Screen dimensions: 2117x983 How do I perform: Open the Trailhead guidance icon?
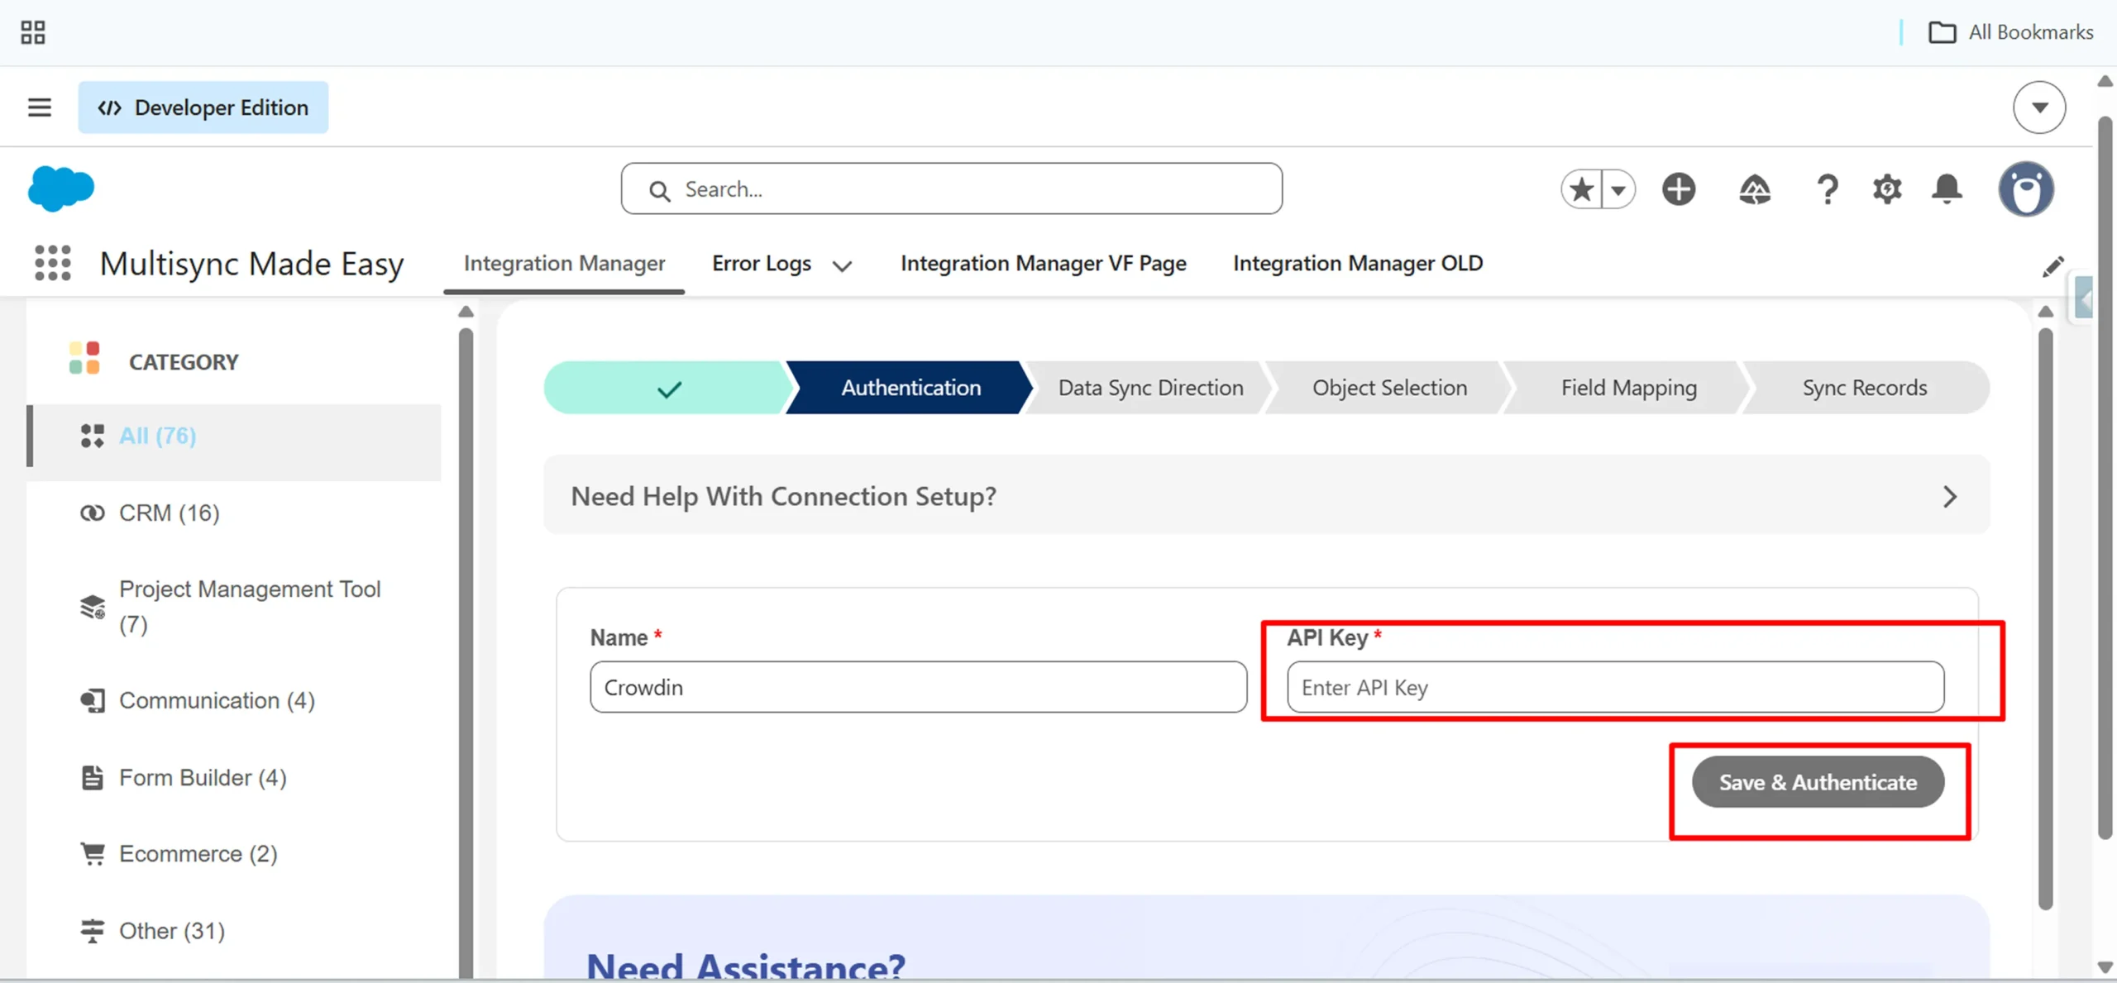1755,189
